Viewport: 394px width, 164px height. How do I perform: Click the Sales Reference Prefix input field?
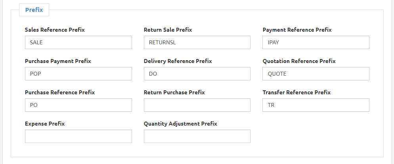point(78,42)
